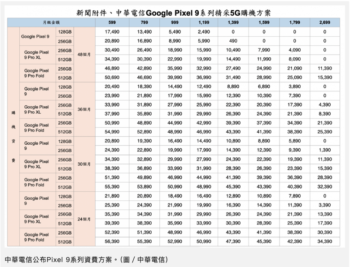Click the title text 中華電信Google Pixel 9系列精采5G購機方案
The height and width of the screenshot is (267, 350).
(x=193, y=13)
